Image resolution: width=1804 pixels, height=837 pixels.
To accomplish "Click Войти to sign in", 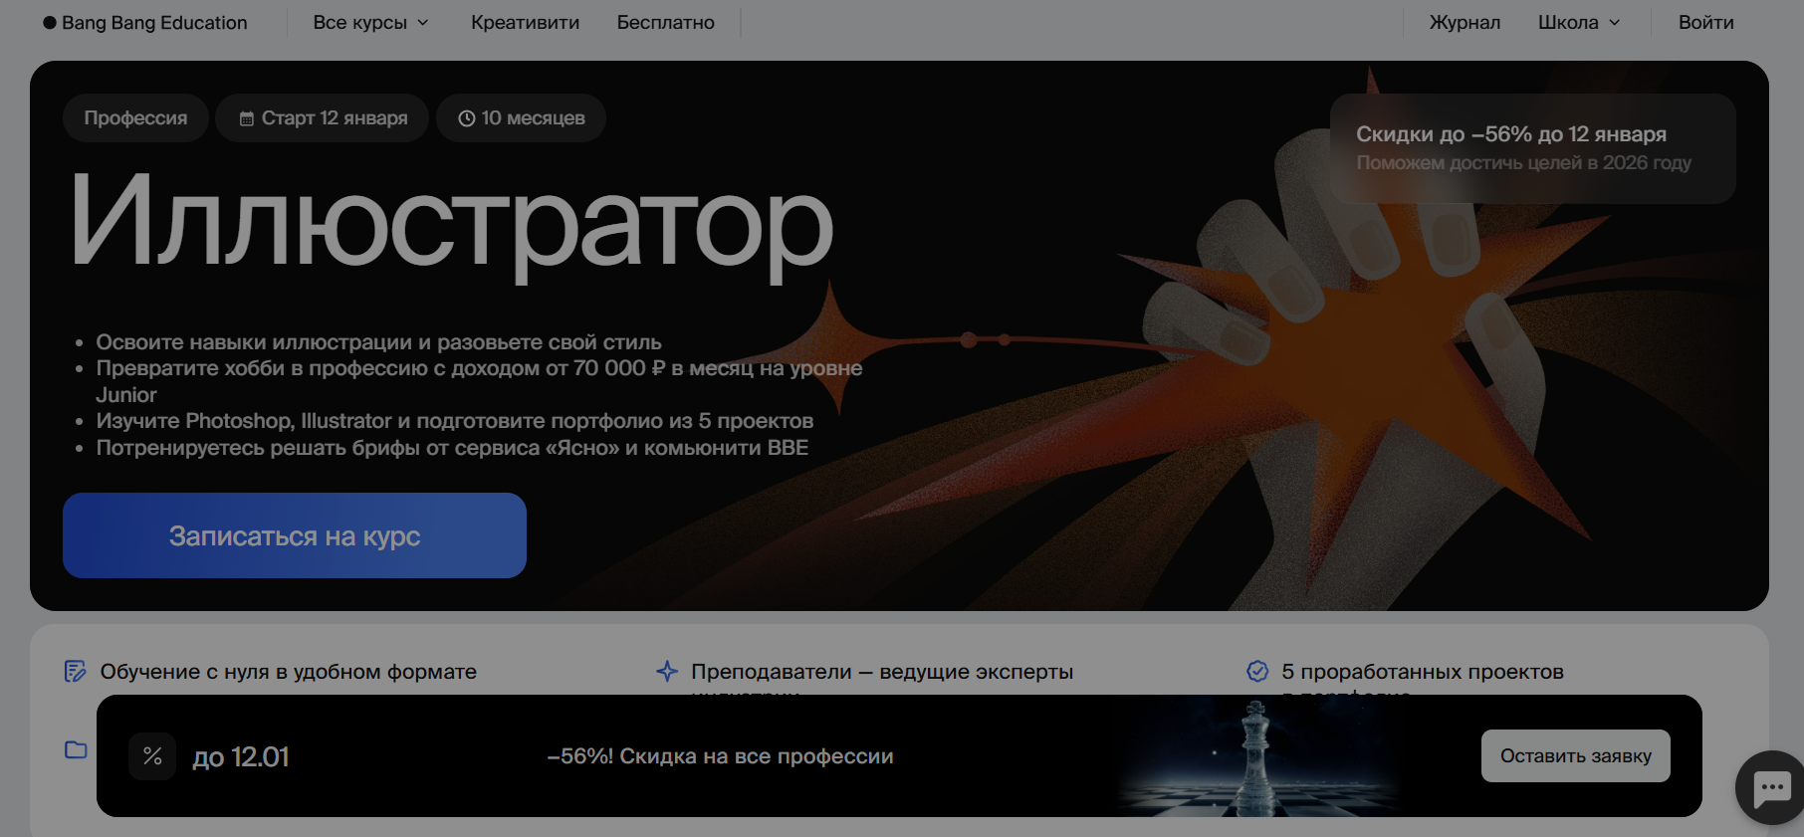I will (1705, 23).
